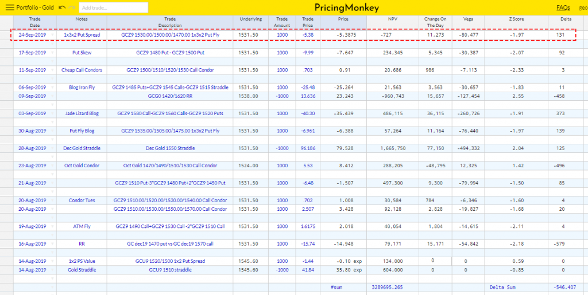
Task: Click the 1524.00 underlying cell
Action: point(250,166)
